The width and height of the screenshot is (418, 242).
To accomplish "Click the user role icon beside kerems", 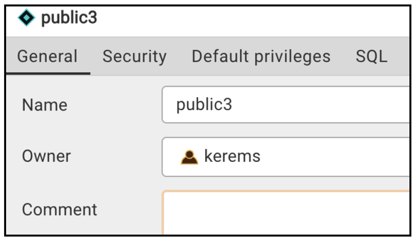I will pos(189,157).
